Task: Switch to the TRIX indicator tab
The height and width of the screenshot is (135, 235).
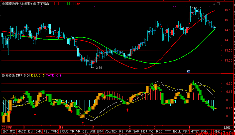Action: tap(54, 131)
